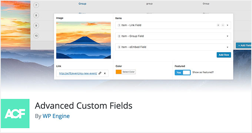Viewport: 252px width, 133px height.
Task: Edit the link with the pencil icon
Action: pyautogui.click(x=100, y=73)
